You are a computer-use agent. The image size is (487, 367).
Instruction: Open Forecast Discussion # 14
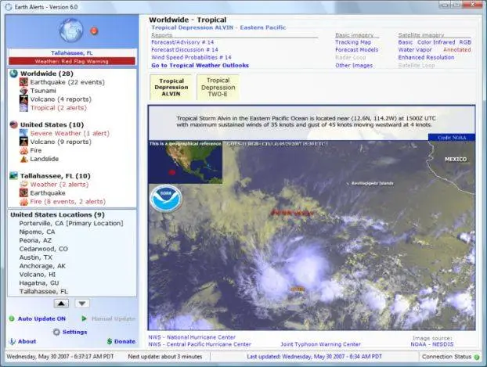(x=185, y=49)
